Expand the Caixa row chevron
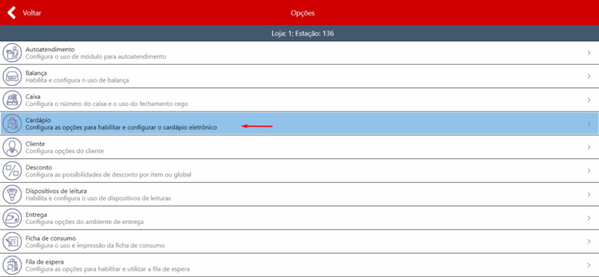 (588, 100)
